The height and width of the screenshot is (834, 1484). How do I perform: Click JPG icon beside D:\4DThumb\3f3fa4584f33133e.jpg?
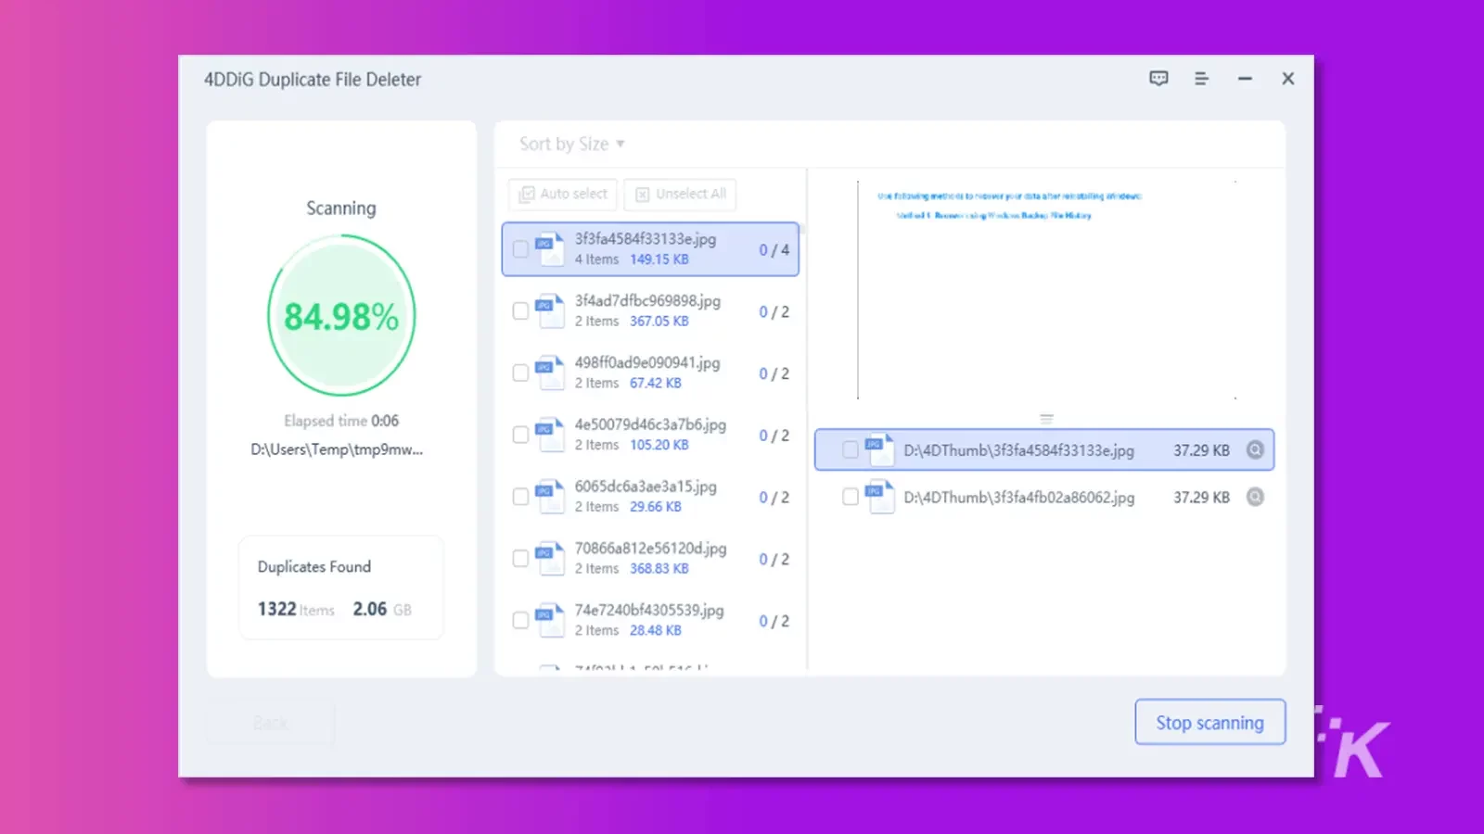click(879, 449)
